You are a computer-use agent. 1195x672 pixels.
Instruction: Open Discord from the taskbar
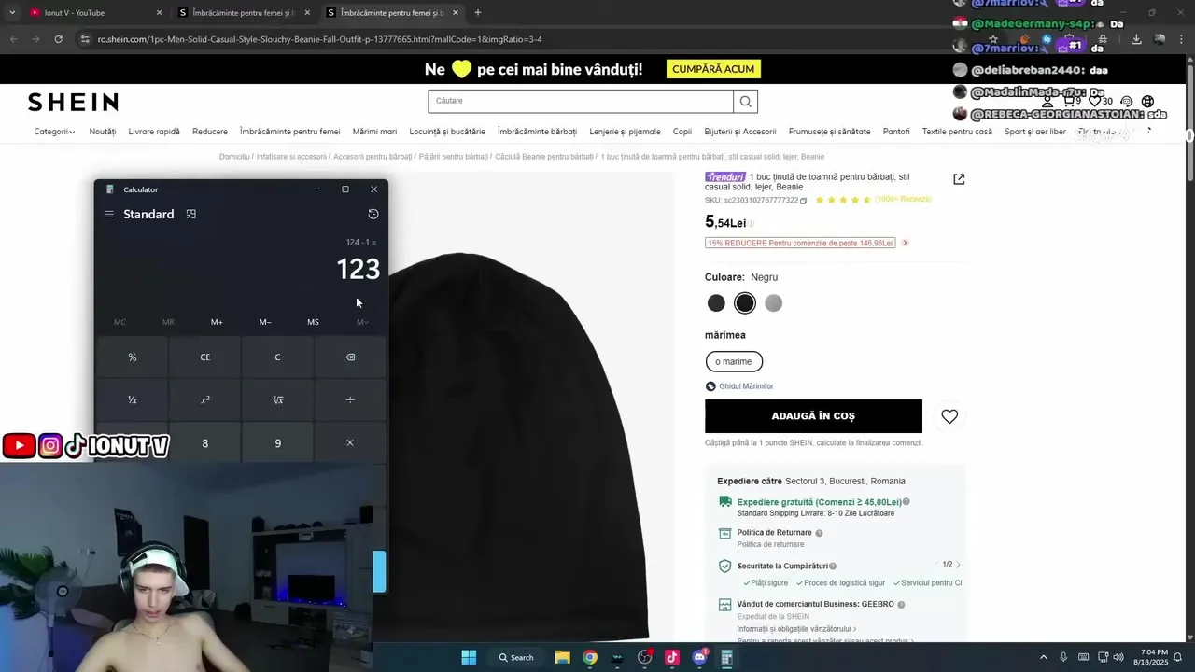699,657
